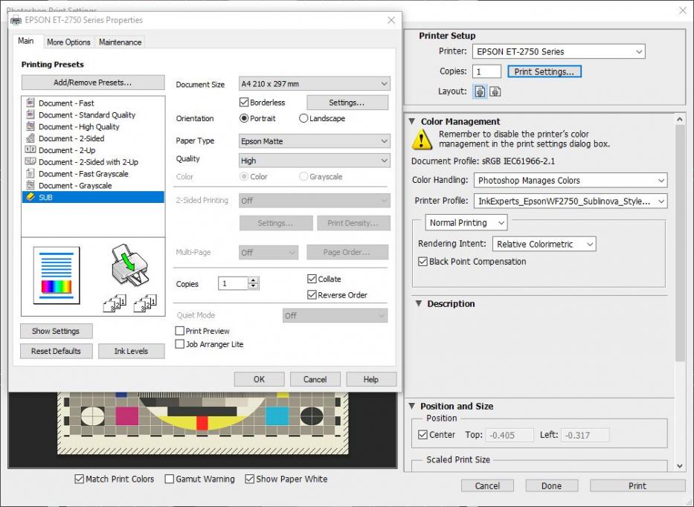The width and height of the screenshot is (694, 507).
Task: Click the Document - Grayscale preset icon
Action: 30,185
